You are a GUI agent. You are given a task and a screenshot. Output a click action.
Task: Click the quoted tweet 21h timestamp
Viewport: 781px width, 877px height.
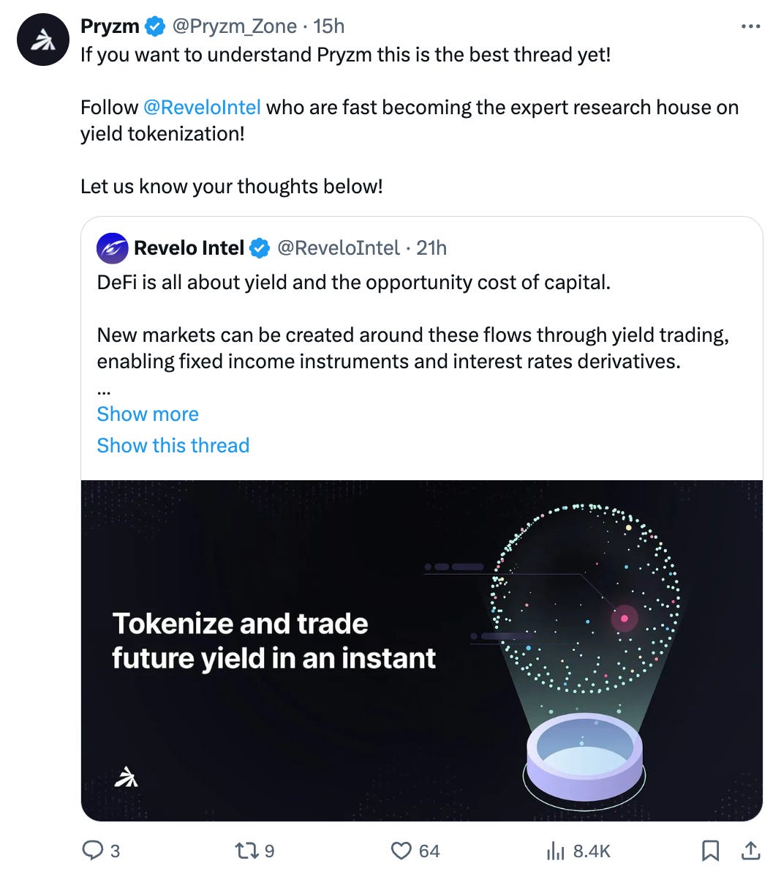click(x=431, y=248)
